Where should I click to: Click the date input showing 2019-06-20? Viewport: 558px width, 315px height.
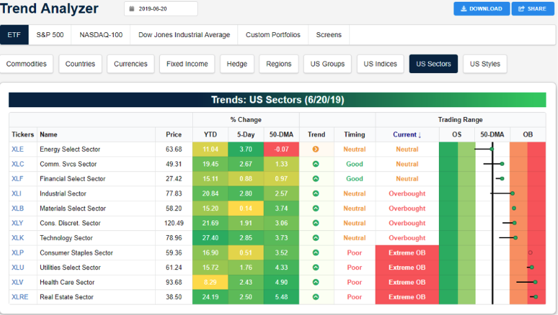coord(164,9)
